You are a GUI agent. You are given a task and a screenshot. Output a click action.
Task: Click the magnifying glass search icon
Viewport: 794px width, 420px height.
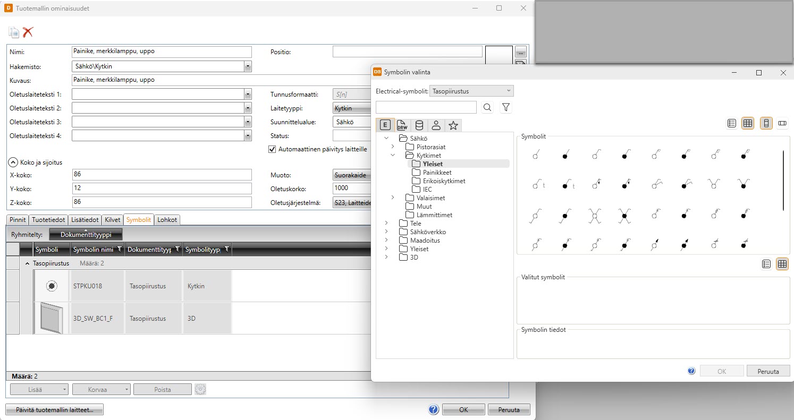tap(487, 108)
